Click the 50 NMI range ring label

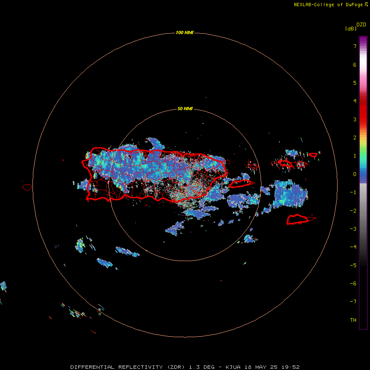[185, 109]
